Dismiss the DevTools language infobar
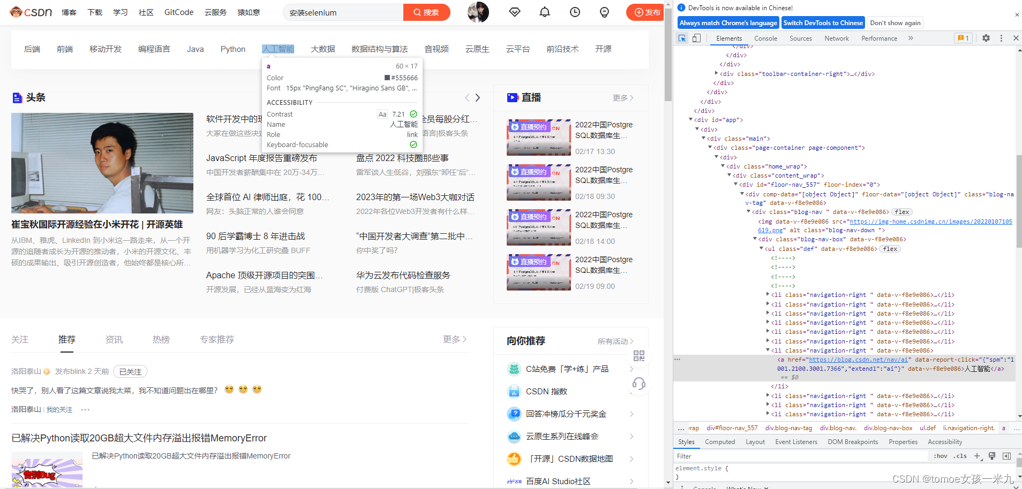Viewport: 1022px width, 489px height. 1017,15
